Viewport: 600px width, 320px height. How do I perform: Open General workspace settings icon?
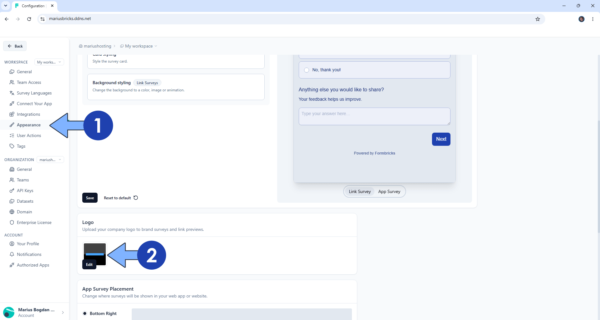[12, 72]
